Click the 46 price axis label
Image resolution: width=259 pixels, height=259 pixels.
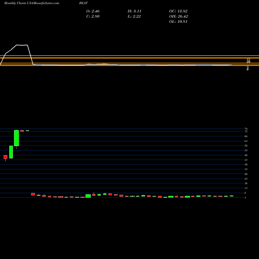click(246, 155)
